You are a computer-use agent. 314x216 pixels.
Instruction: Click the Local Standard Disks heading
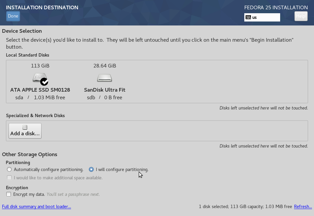coord(28,55)
